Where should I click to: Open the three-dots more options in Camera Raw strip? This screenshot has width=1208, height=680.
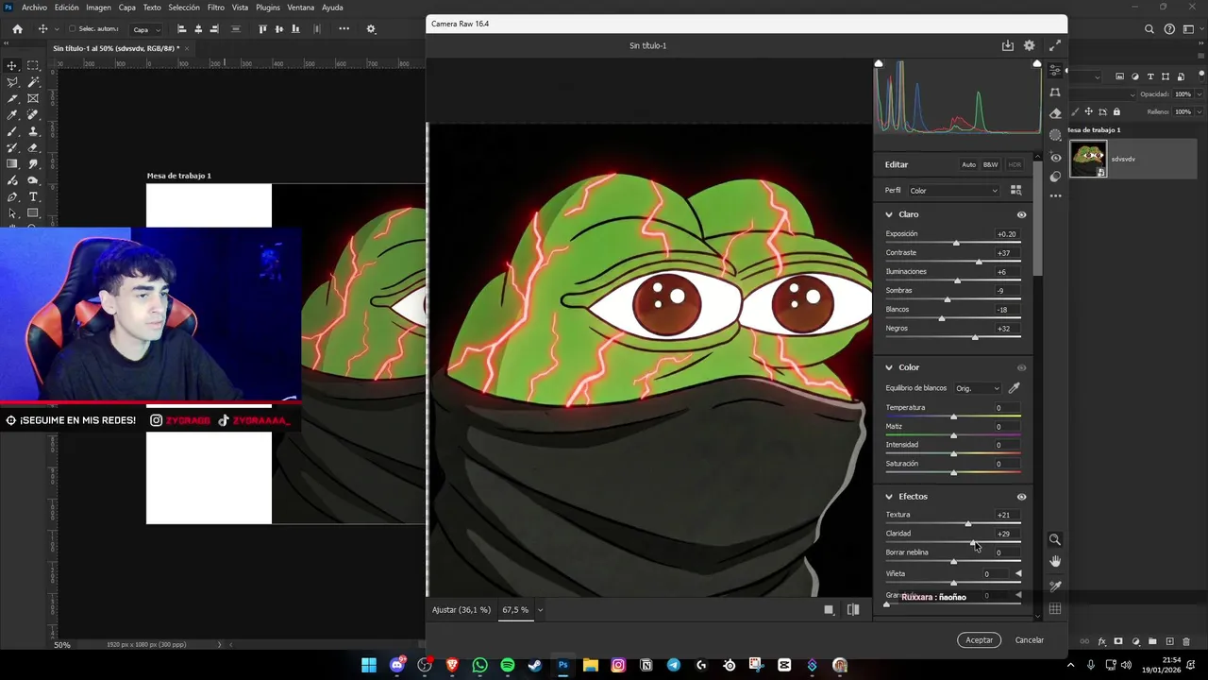[1055, 196]
